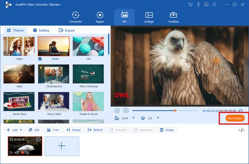Viewport: 249px width, 164px height.
Task: Click the audio icon on the clip thumbnail
Action: 17,152
